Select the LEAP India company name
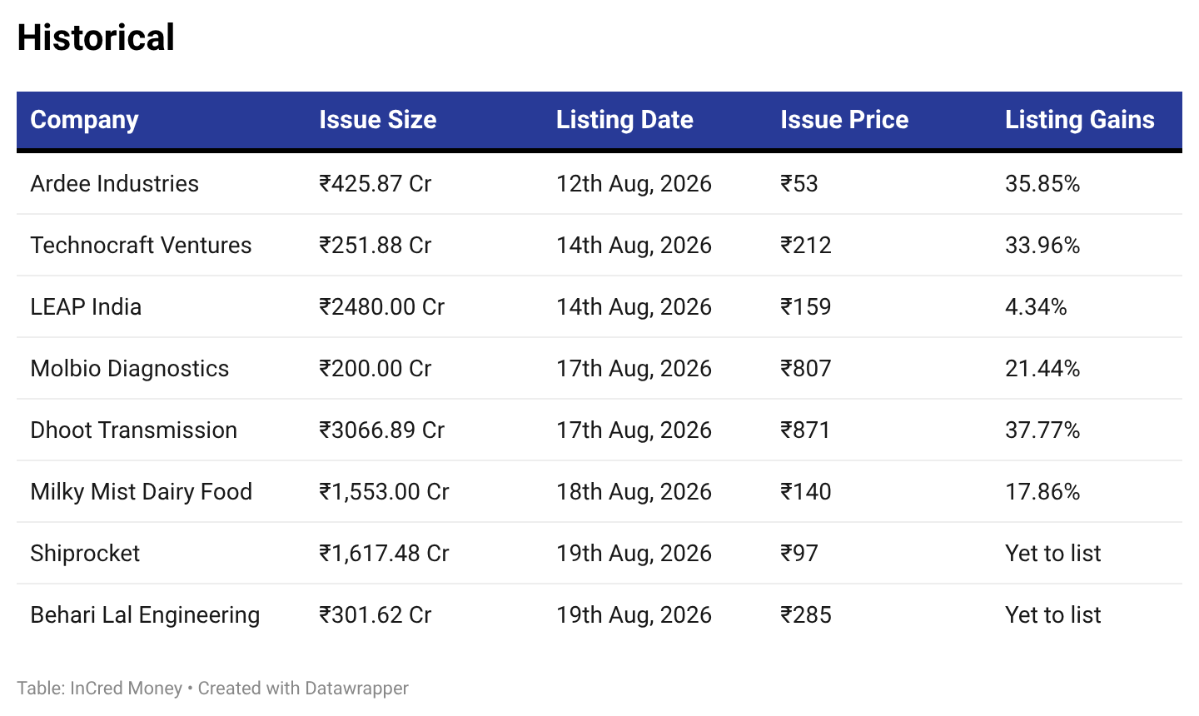Screen dimensions: 1199x716 86,306
